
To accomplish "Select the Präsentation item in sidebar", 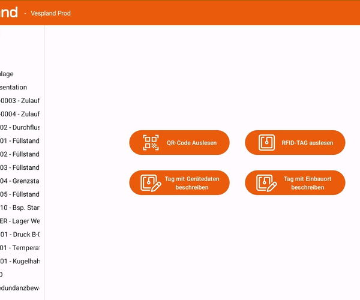I will 13,87.
